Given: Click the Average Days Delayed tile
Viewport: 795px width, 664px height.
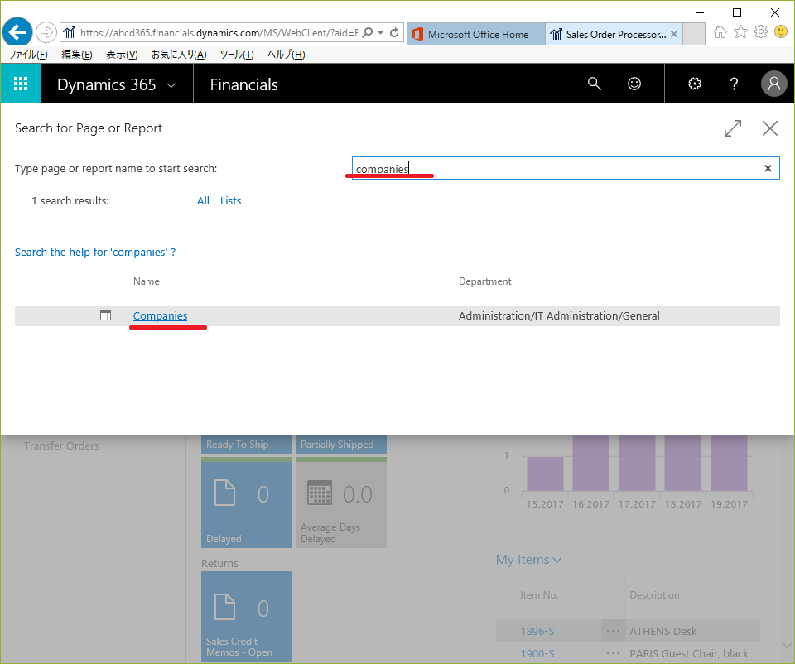Looking at the screenshot, I should 341,503.
